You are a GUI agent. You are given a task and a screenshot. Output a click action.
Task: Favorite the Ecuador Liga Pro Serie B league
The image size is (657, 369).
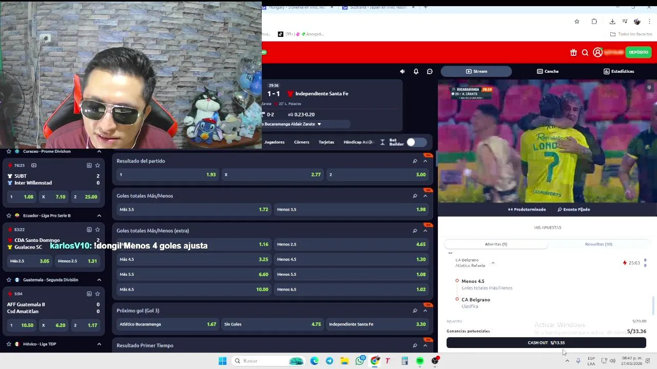9,216
